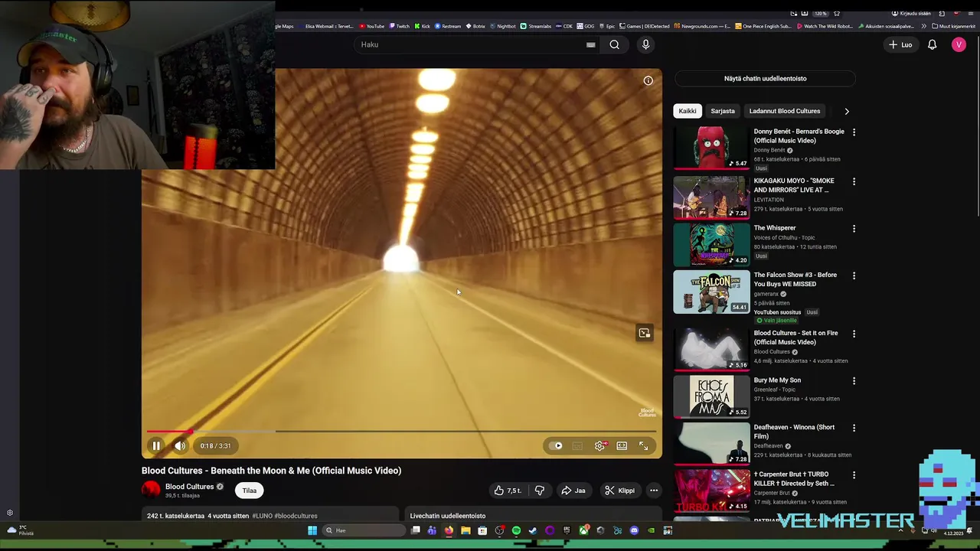Image resolution: width=980 pixels, height=551 pixels.
Task: Open options for the KIKAGAKU MOYO video
Action: tap(854, 181)
